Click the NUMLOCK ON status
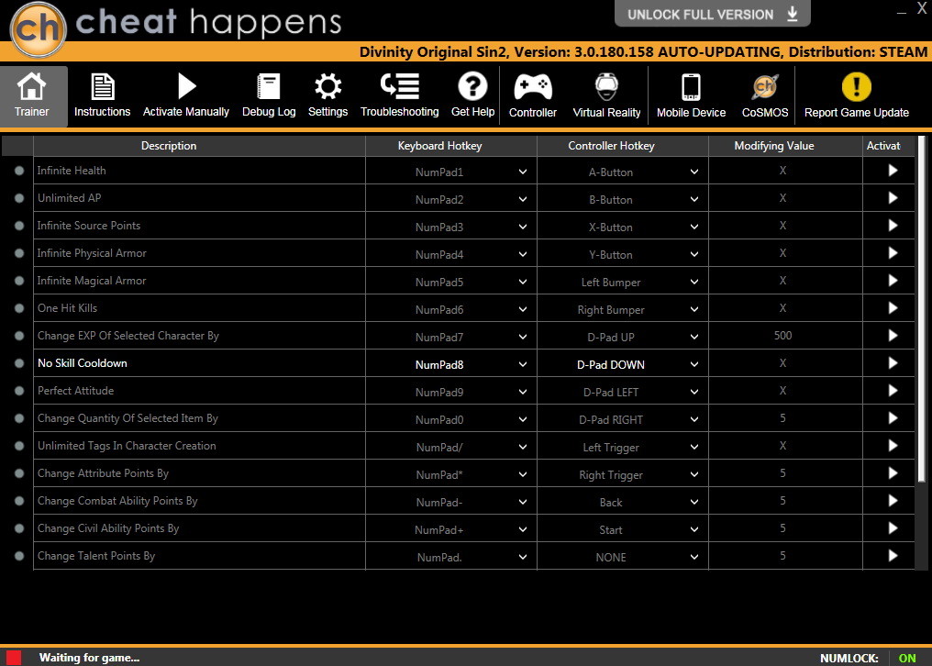 [x=907, y=658]
